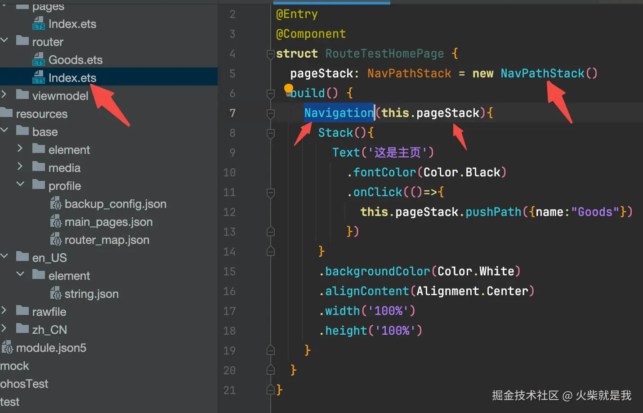Expand the media folder

pyautogui.click(x=20, y=166)
